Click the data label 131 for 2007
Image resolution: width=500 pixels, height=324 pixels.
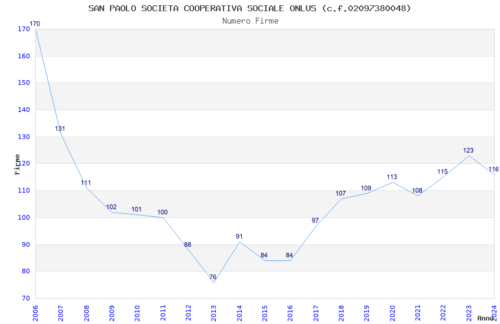click(60, 128)
